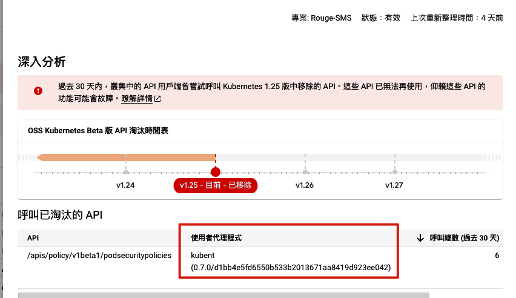The image size is (516, 298).
Task: Click the orange arrow tip at the timeline start
Action: (x=40, y=157)
